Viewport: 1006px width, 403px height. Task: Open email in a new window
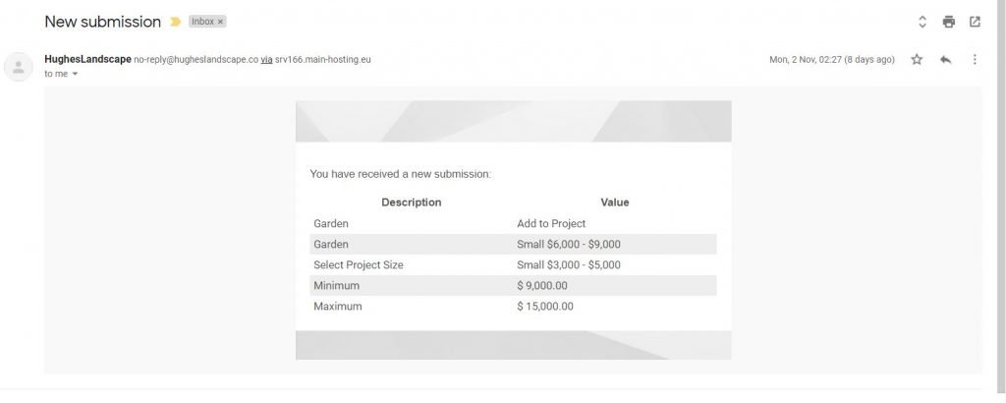975,22
